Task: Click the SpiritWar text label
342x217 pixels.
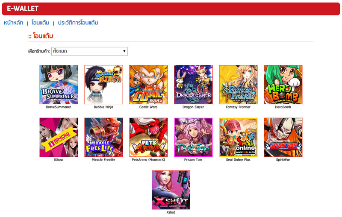Action: pyautogui.click(x=283, y=160)
